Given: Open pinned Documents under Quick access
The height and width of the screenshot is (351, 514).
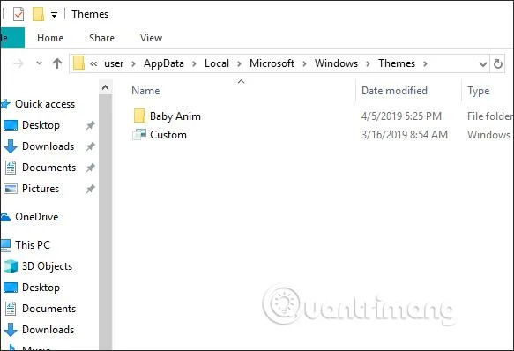Looking at the screenshot, I should [x=48, y=168].
